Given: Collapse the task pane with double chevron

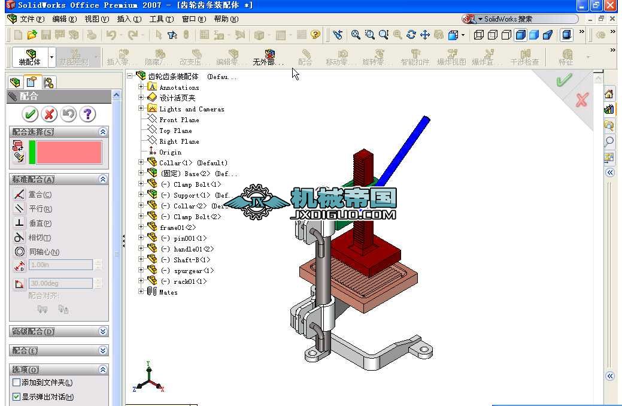Looking at the screenshot, I should tap(610, 172).
